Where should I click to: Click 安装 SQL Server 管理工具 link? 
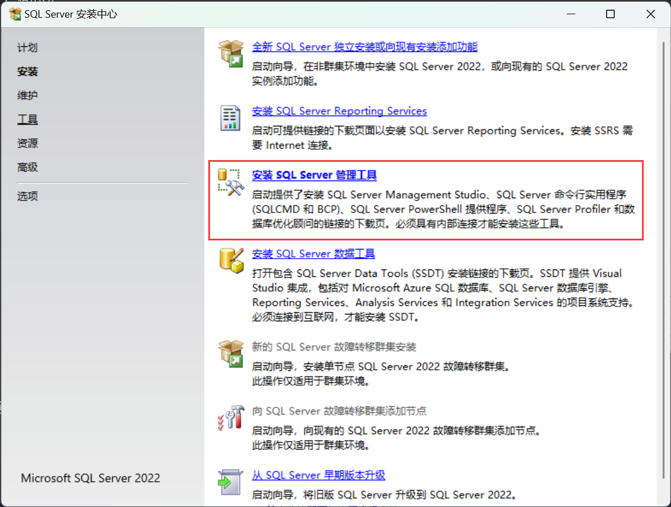[x=314, y=175]
